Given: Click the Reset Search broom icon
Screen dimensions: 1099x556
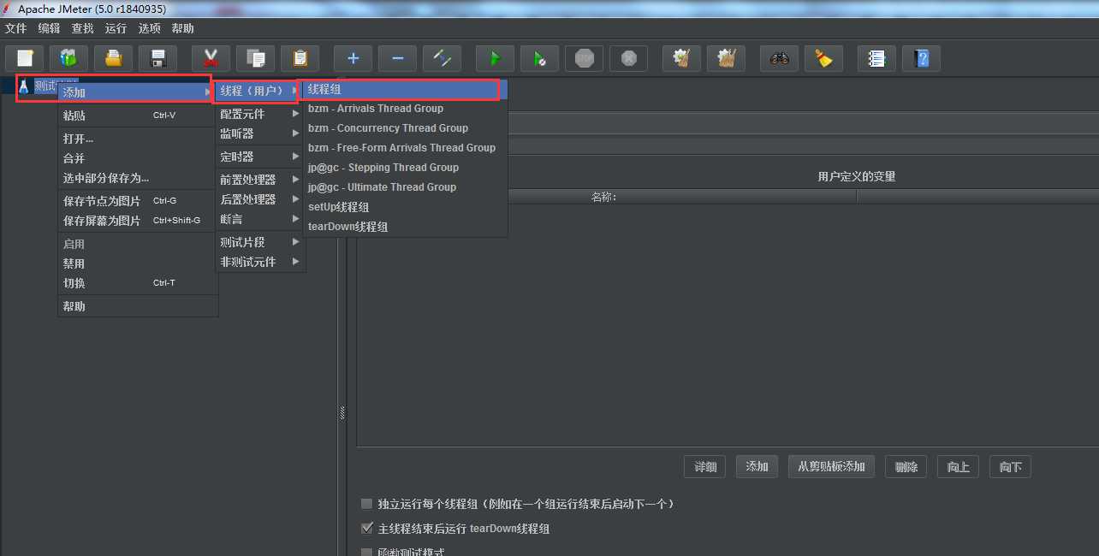Looking at the screenshot, I should 823,58.
